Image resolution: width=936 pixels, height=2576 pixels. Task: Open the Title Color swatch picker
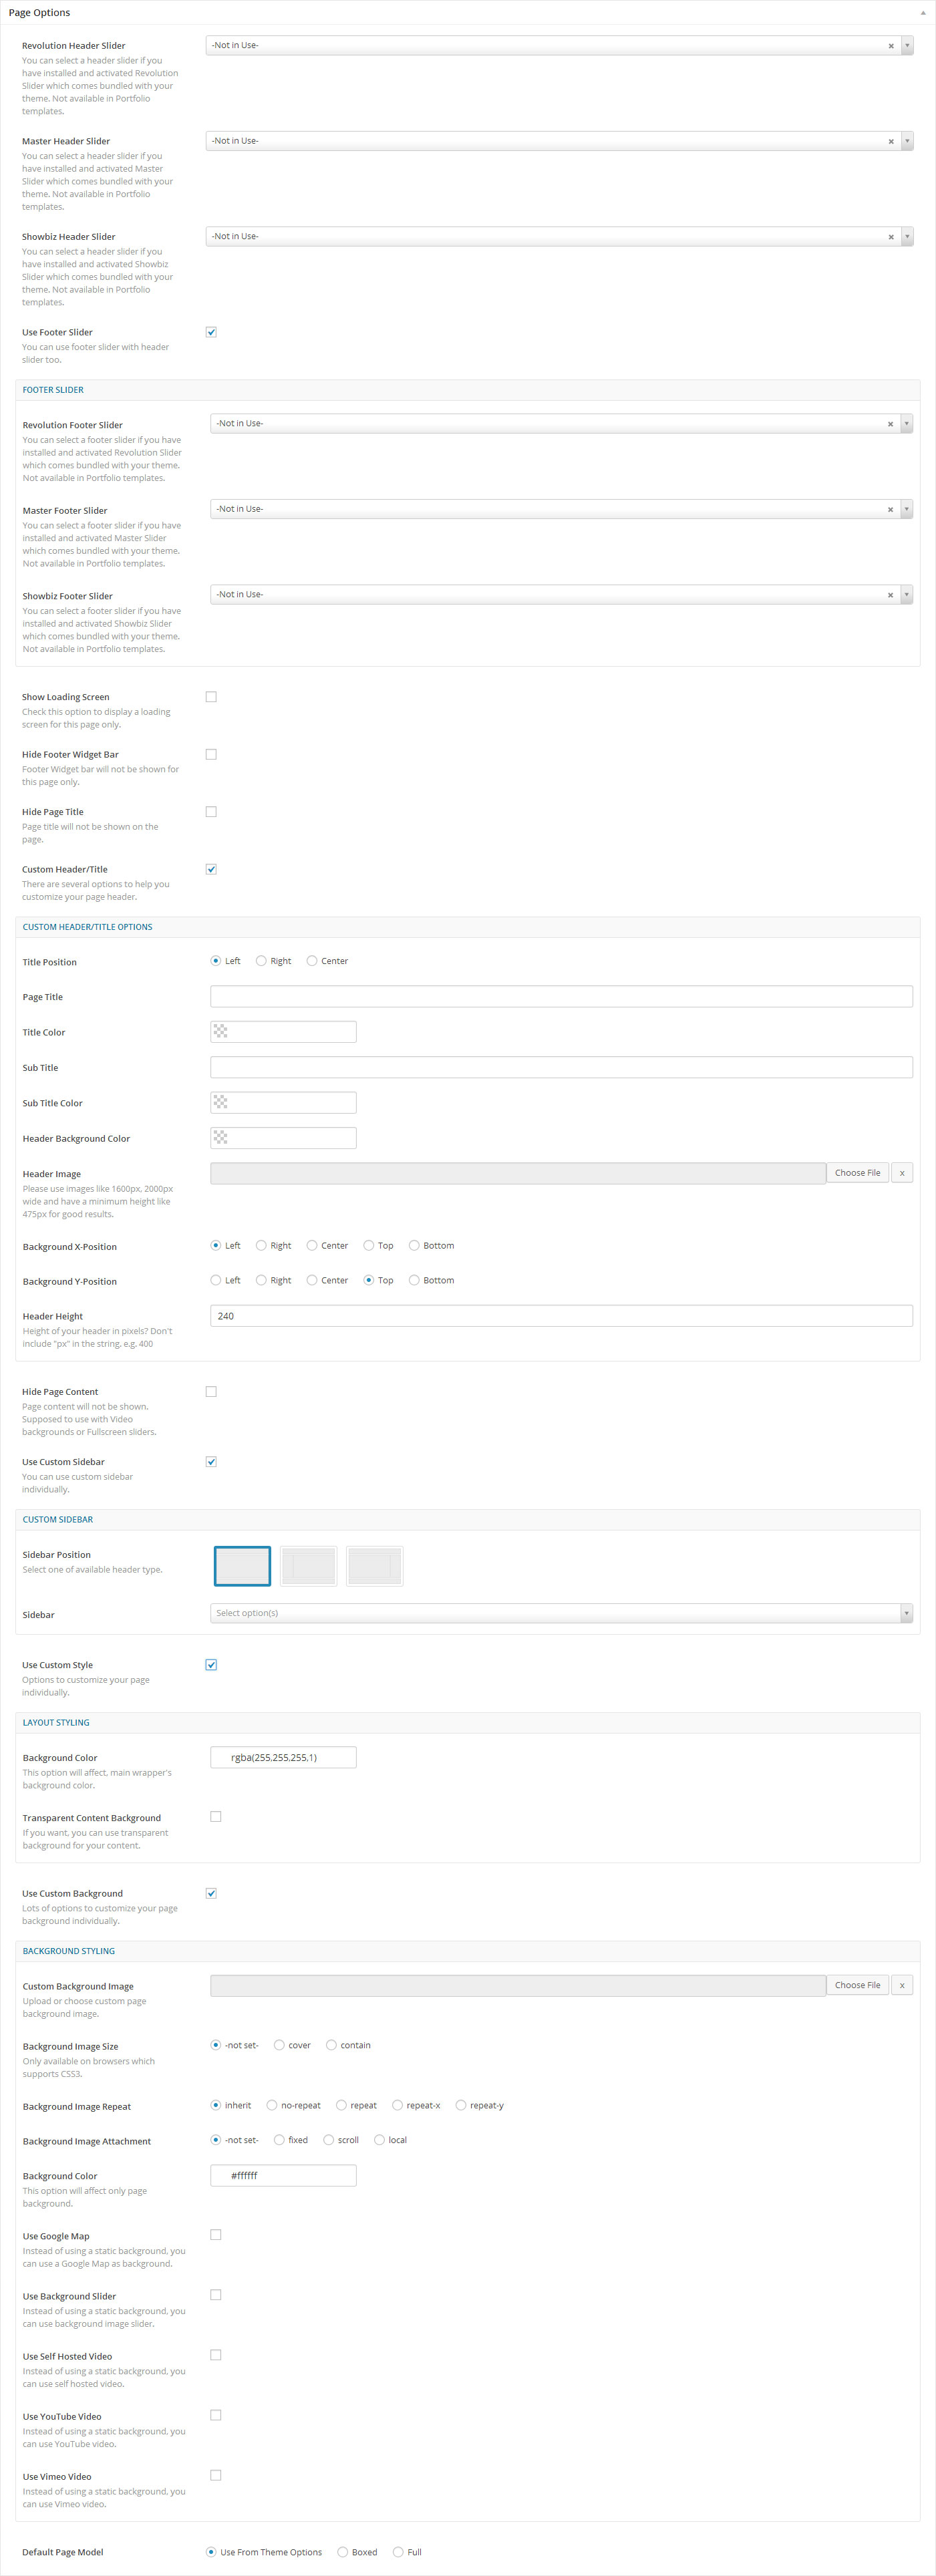(x=221, y=1032)
